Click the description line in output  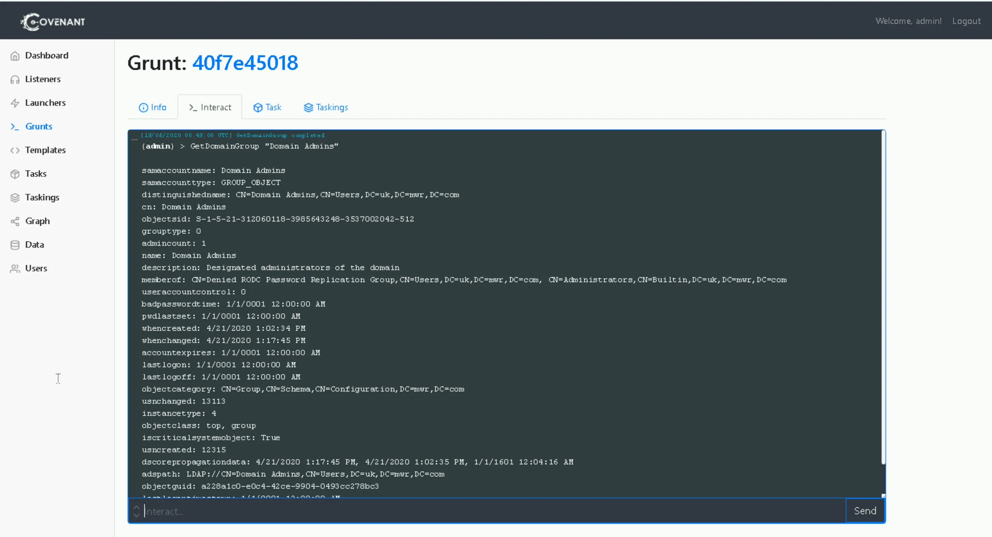[x=270, y=267]
